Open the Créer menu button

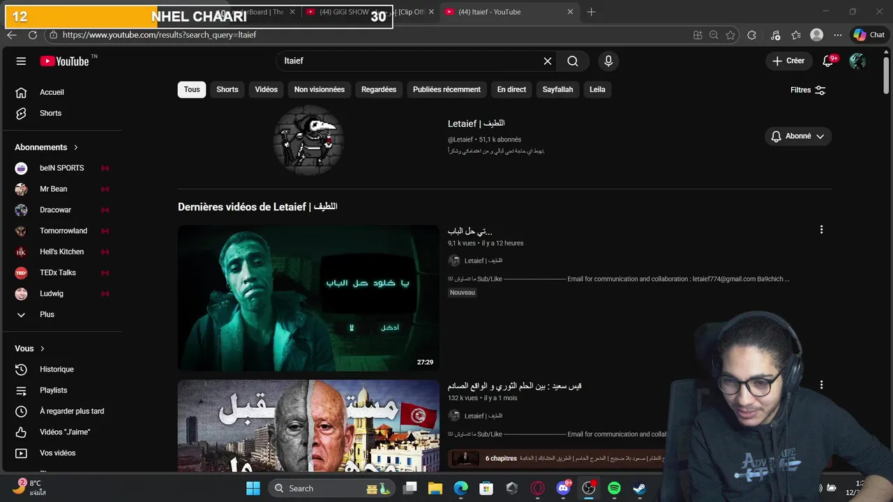coord(789,61)
